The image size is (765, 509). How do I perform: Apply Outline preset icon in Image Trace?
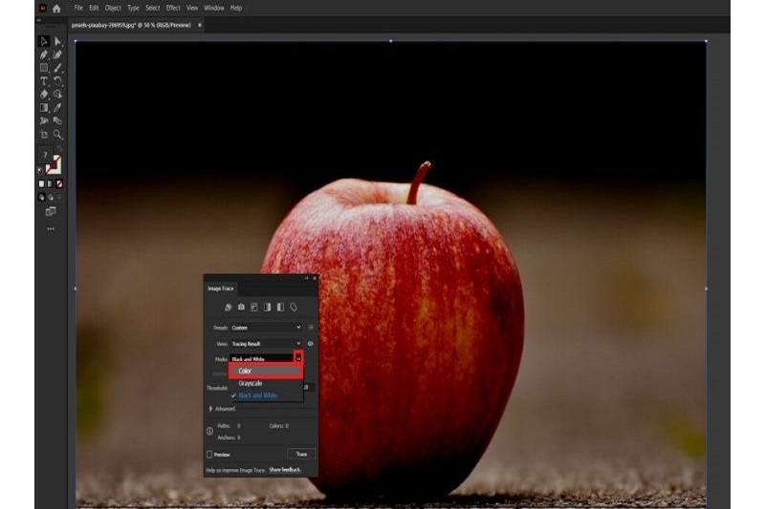click(x=294, y=307)
